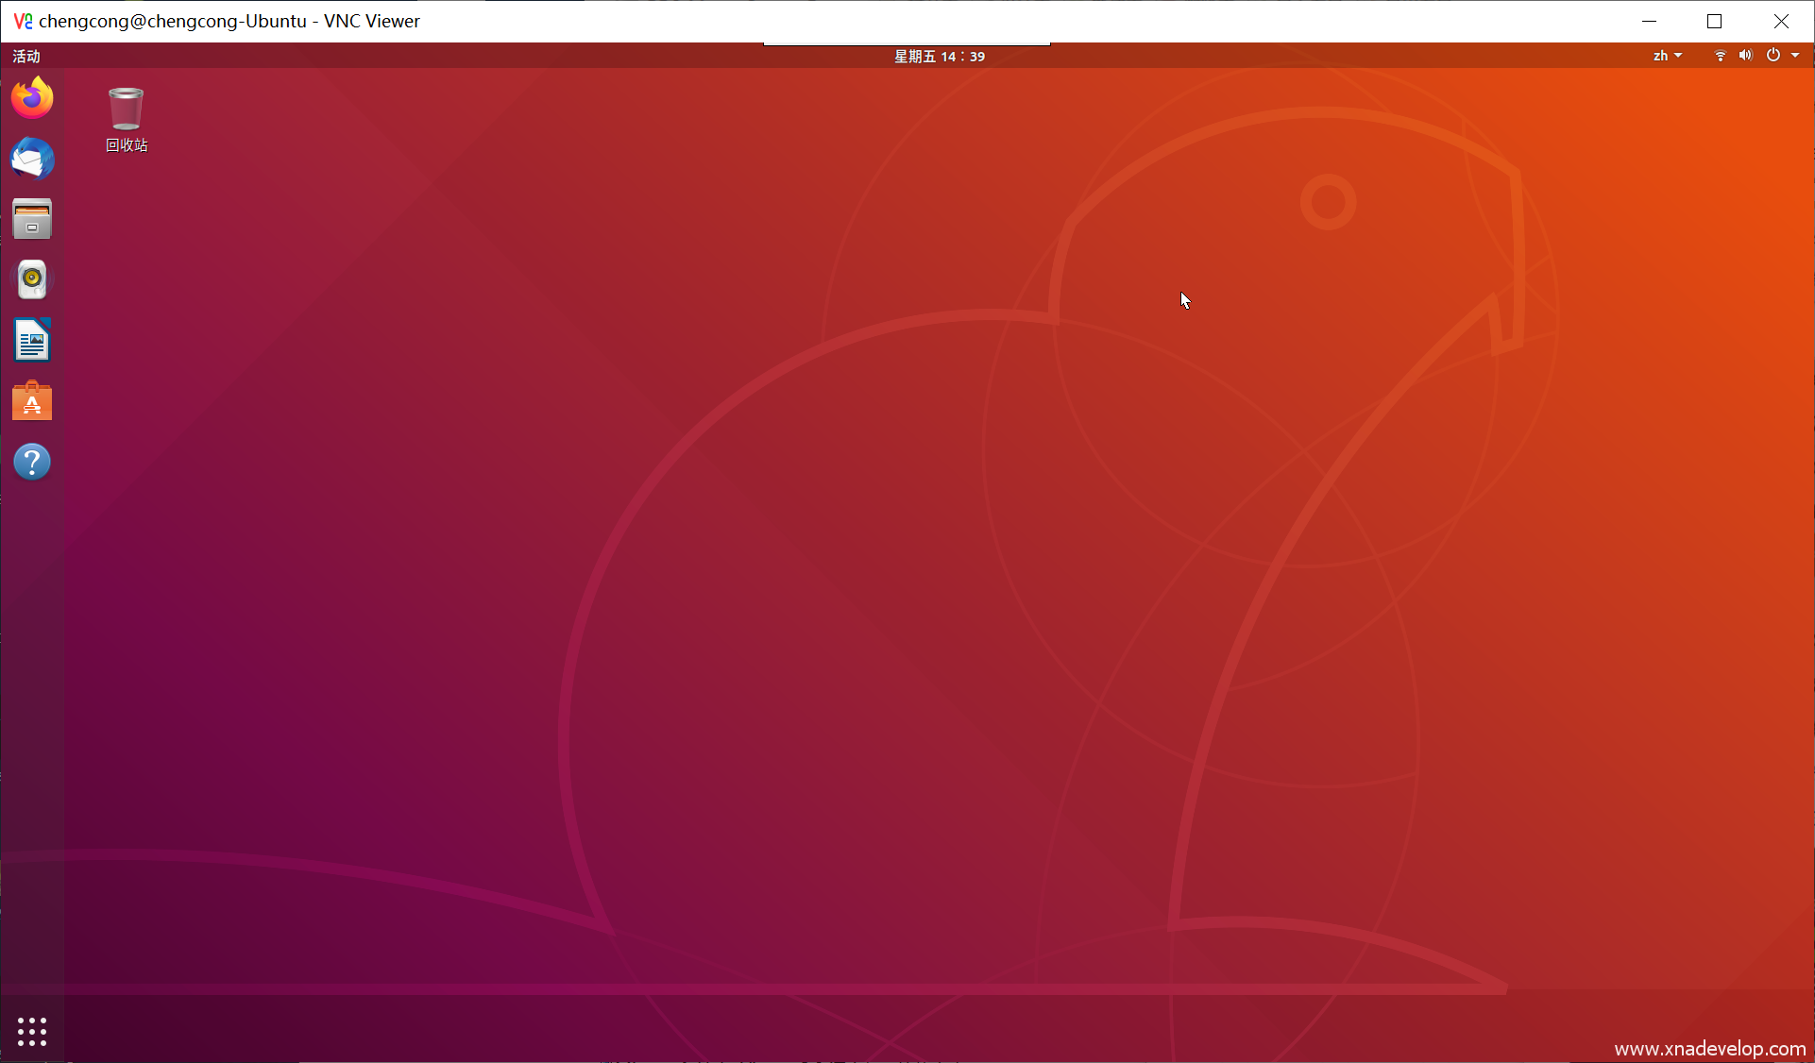Open Ubuntu Software store icon

[32, 401]
